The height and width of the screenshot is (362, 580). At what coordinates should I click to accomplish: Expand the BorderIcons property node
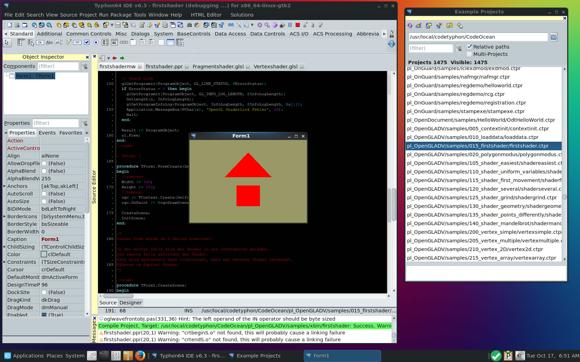coord(5,217)
